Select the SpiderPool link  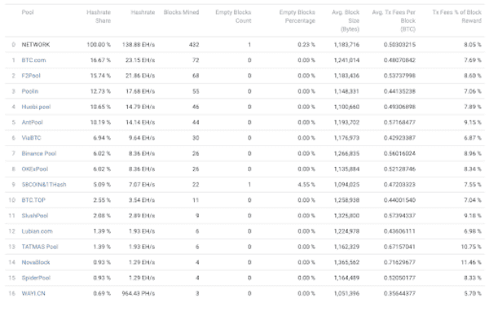(36, 278)
